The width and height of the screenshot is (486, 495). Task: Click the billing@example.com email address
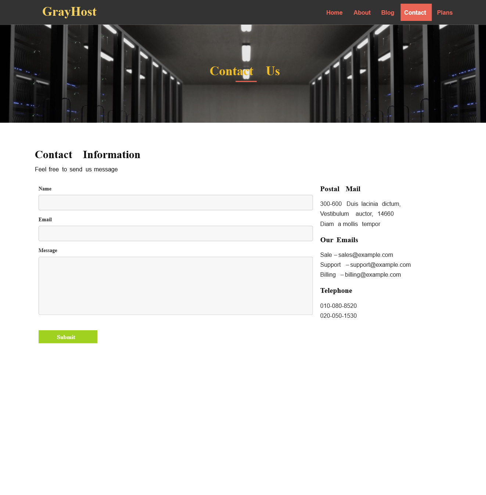point(373,274)
